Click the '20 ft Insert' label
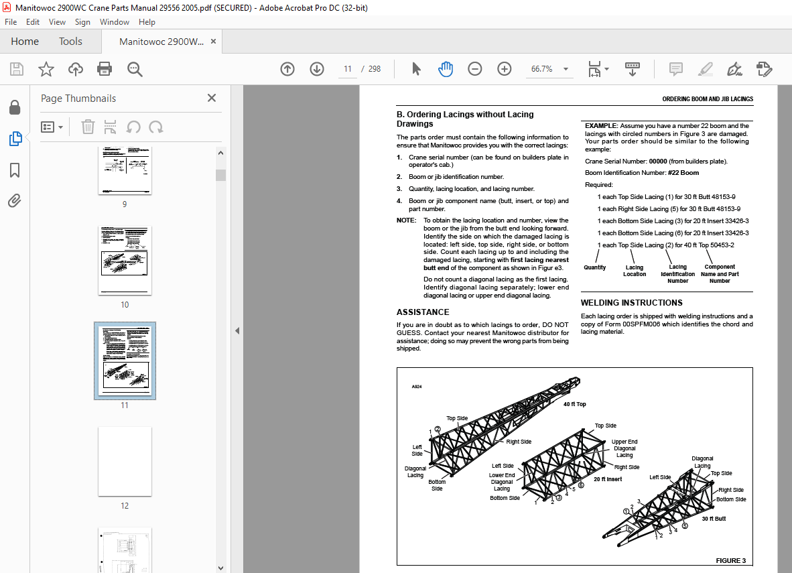 (x=608, y=479)
